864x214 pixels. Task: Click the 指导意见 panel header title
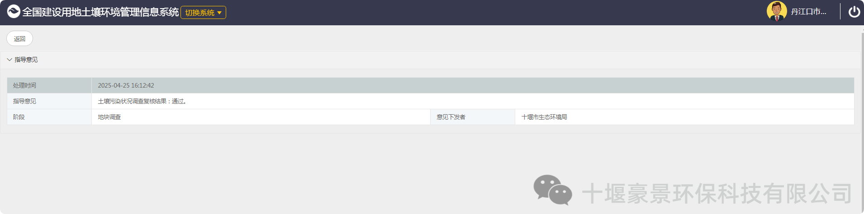pos(26,60)
